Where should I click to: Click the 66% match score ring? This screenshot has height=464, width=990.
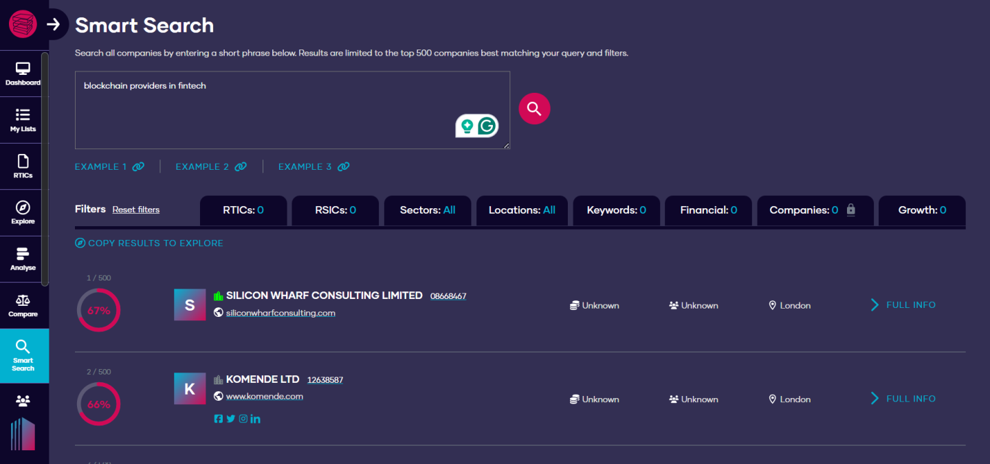click(x=98, y=404)
